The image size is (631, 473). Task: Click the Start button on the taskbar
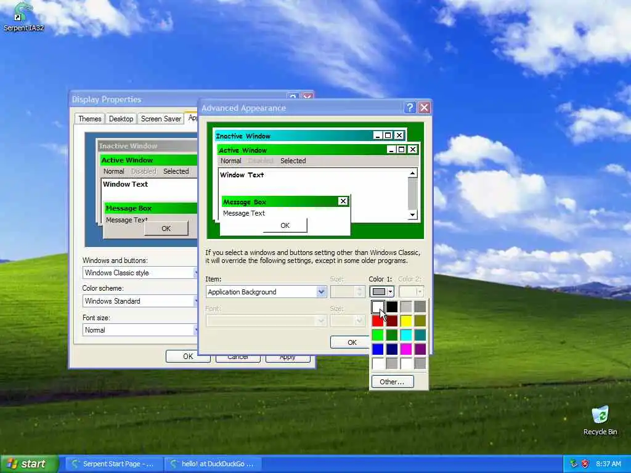coord(28,464)
